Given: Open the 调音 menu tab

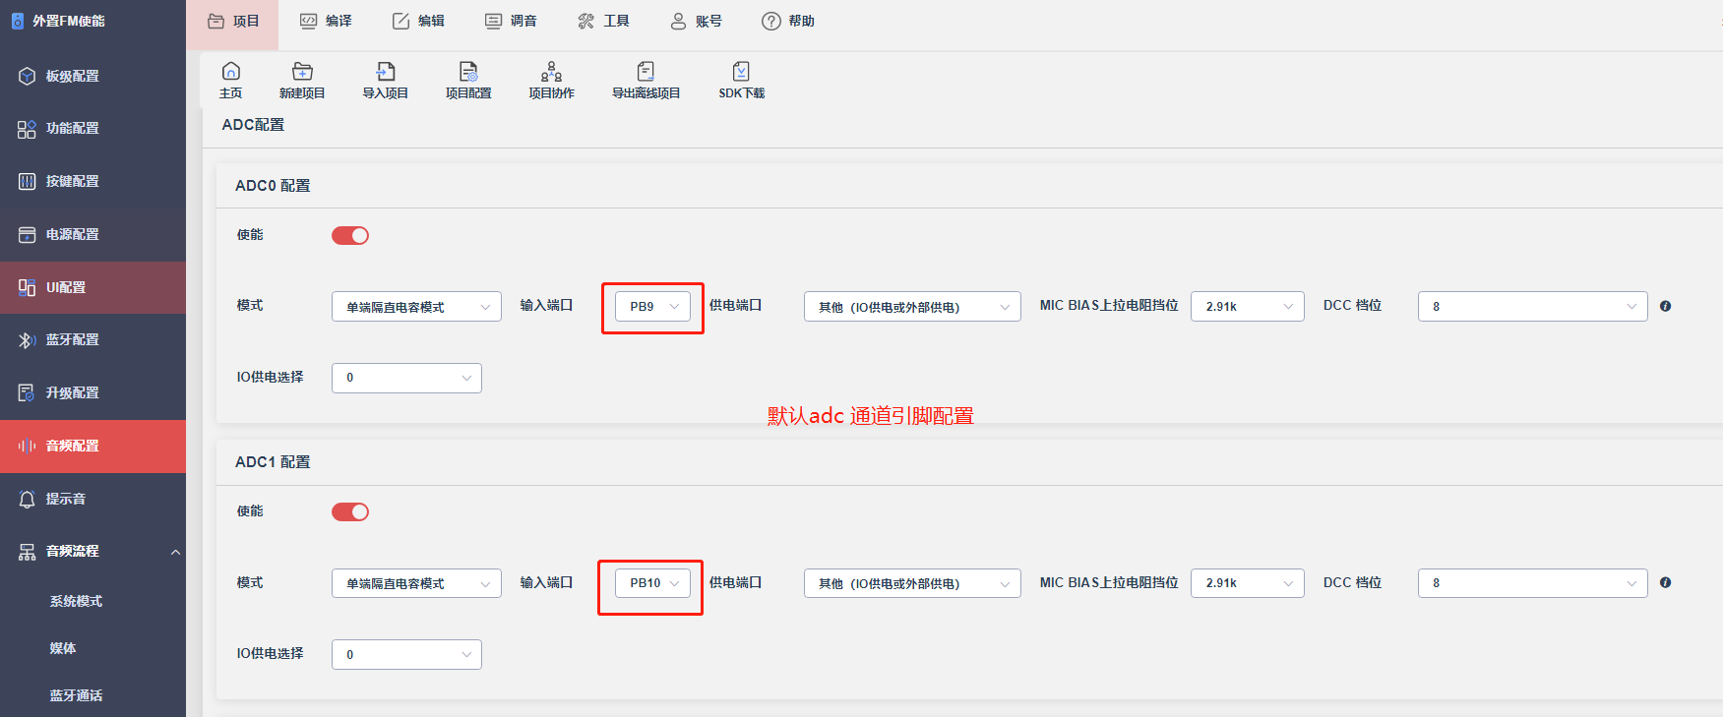Looking at the screenshot, I should pos(511,21).
